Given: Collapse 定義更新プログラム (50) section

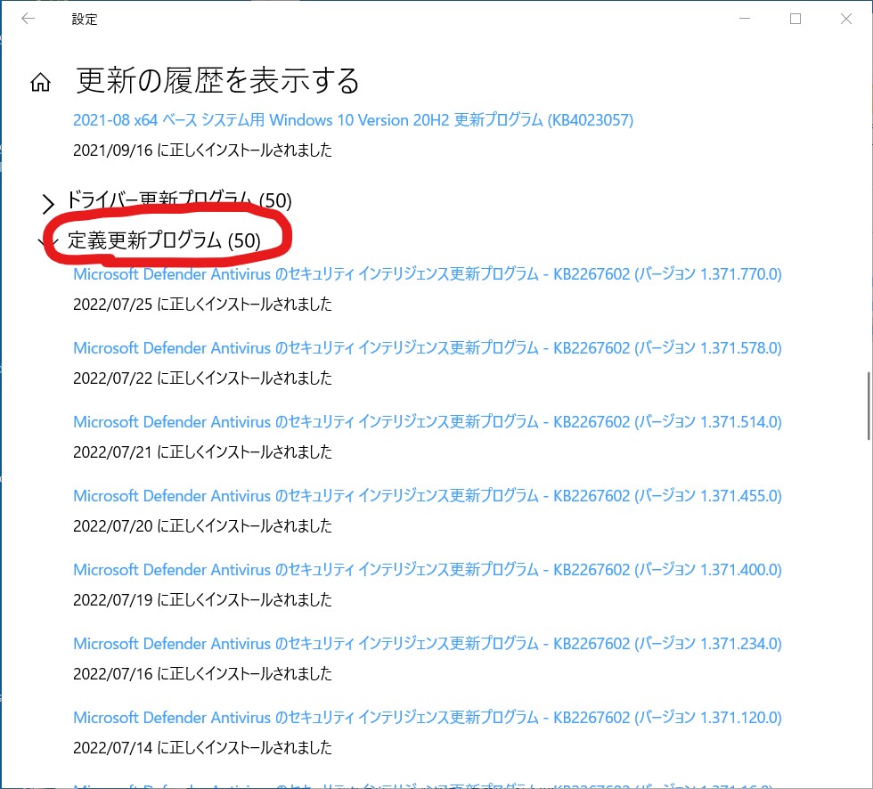Looking at the screenshot, I should point(151,240).
